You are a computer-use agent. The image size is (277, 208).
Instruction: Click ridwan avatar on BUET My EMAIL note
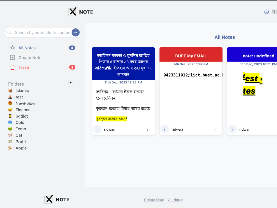(x=165, y=129)
